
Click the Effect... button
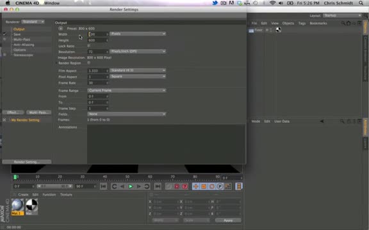[x=13, y=112]
